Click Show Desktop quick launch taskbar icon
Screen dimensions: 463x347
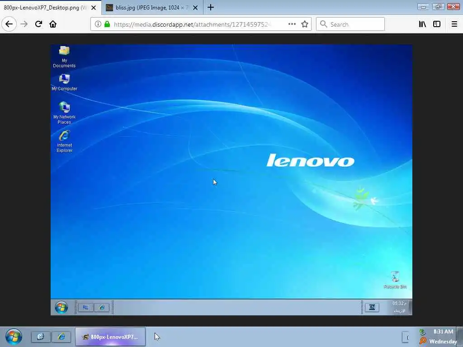[40, 337]
